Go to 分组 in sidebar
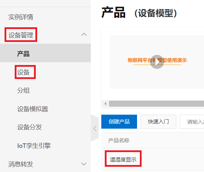 pyautogui.click(x=23, y=91)
